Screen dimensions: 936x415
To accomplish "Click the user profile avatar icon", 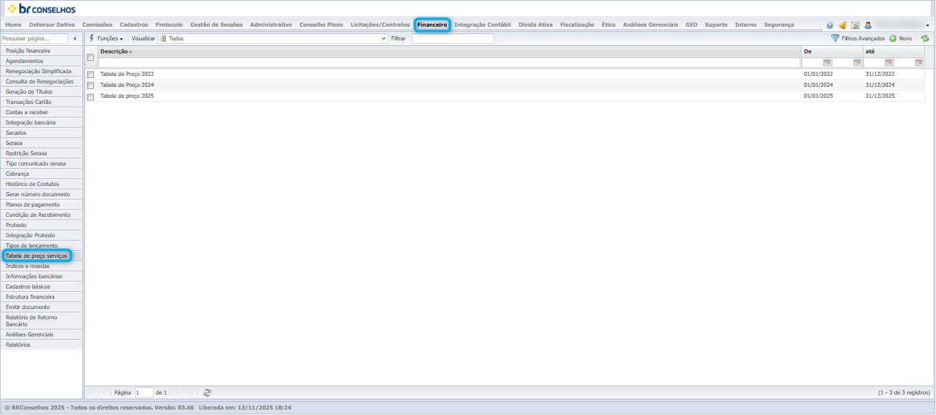I will point(867,25).
